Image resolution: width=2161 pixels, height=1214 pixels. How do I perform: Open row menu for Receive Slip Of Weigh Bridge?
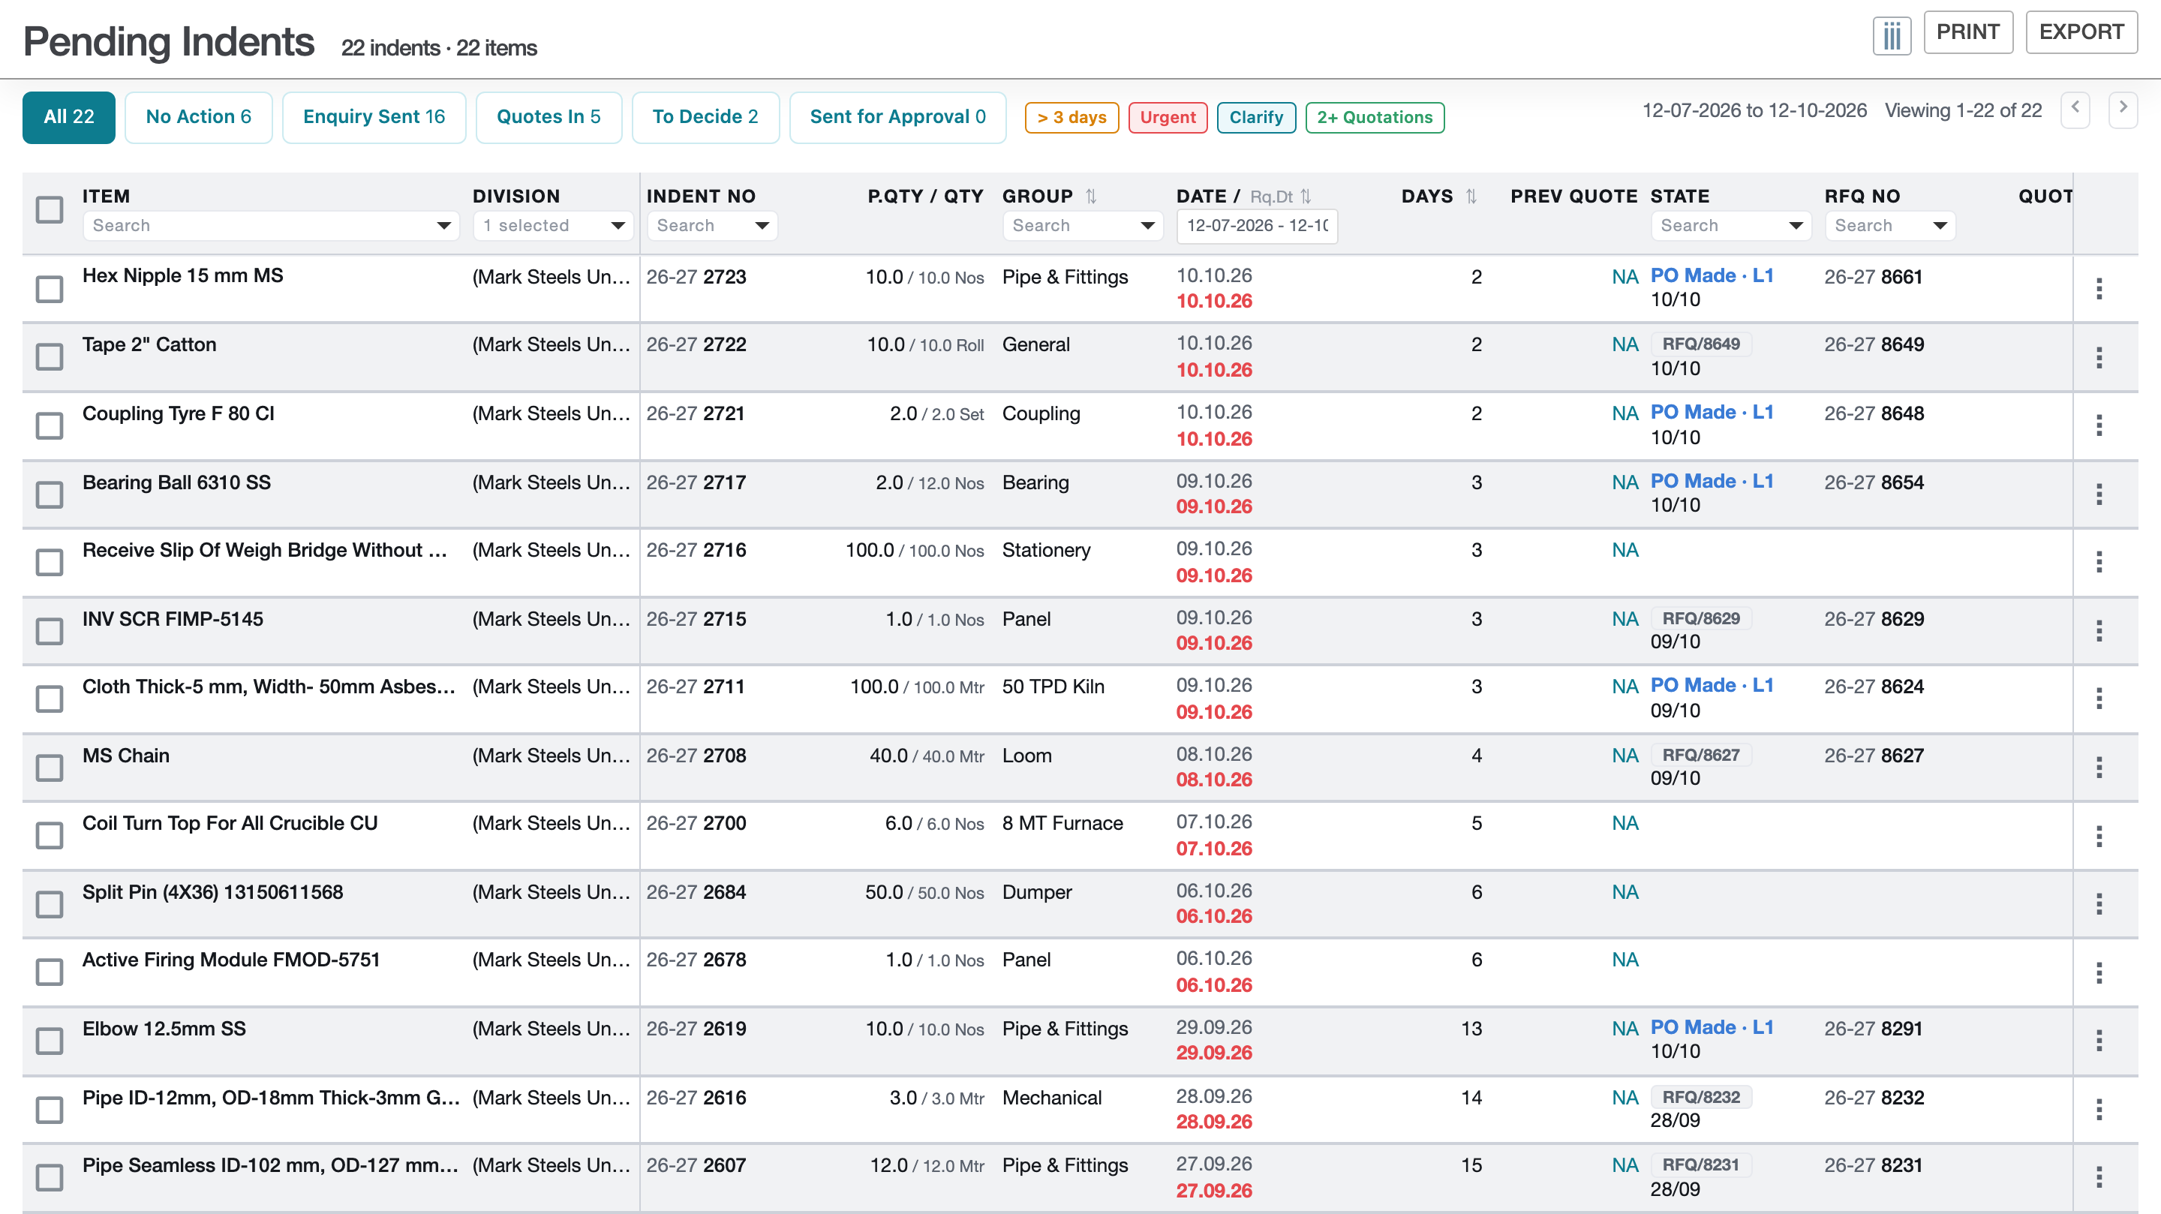point(2099,562)
